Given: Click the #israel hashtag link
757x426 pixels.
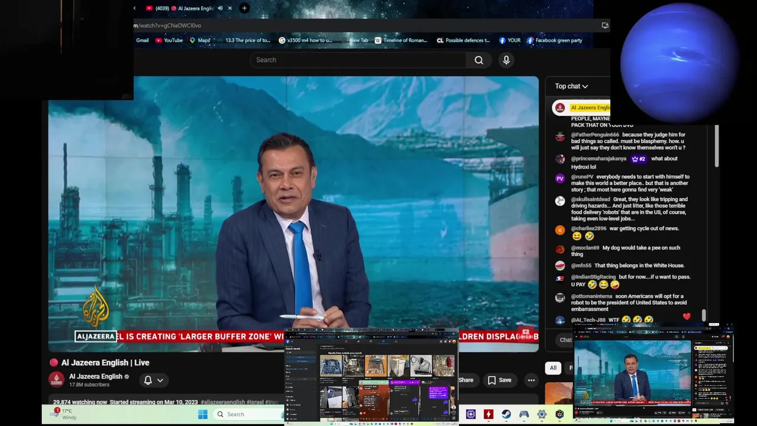Looking at the screenshot, I should 254,402.
